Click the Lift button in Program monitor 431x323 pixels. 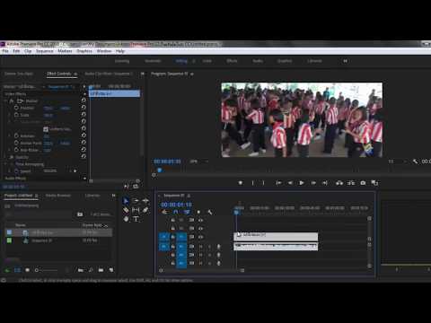(339, 183)
